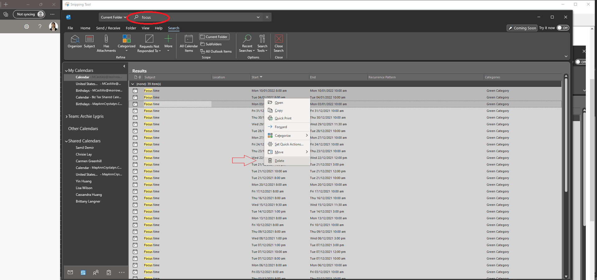597x280 pixels.
Task: Clear the search box with X
Action: point(267,17)
